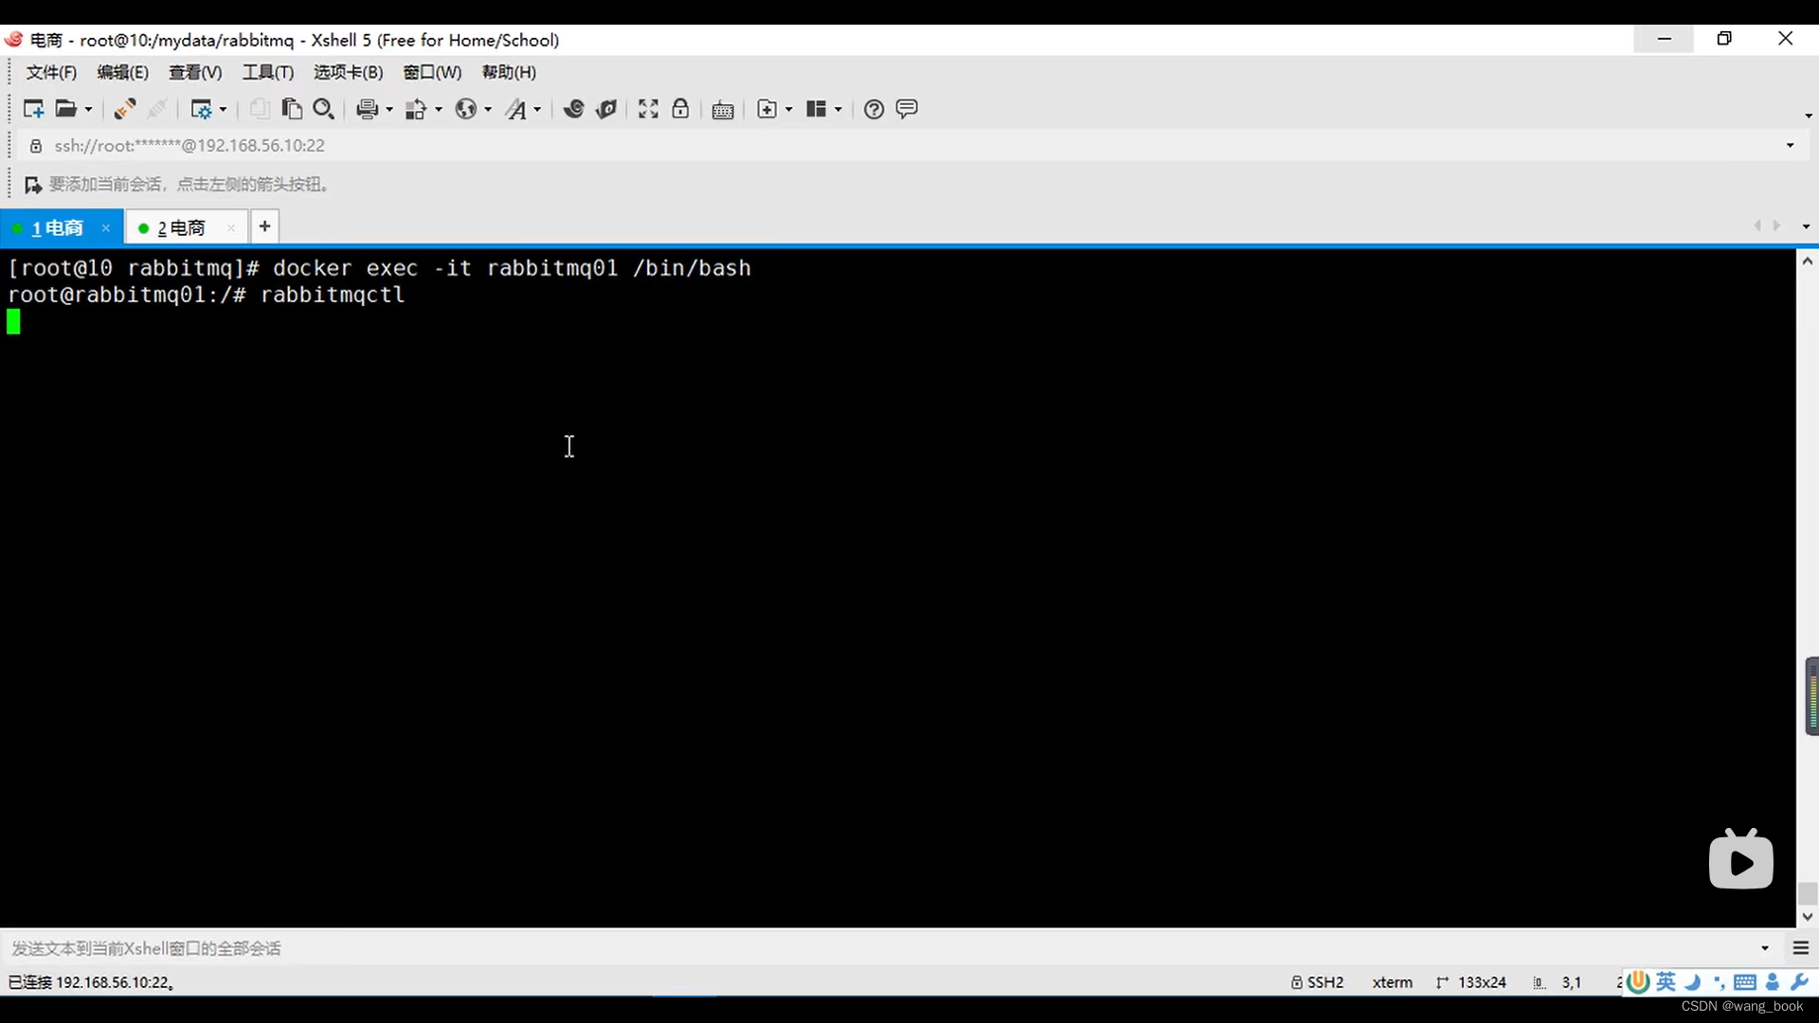
Task: Click the New session icon
Action: (x=33, y=109)
